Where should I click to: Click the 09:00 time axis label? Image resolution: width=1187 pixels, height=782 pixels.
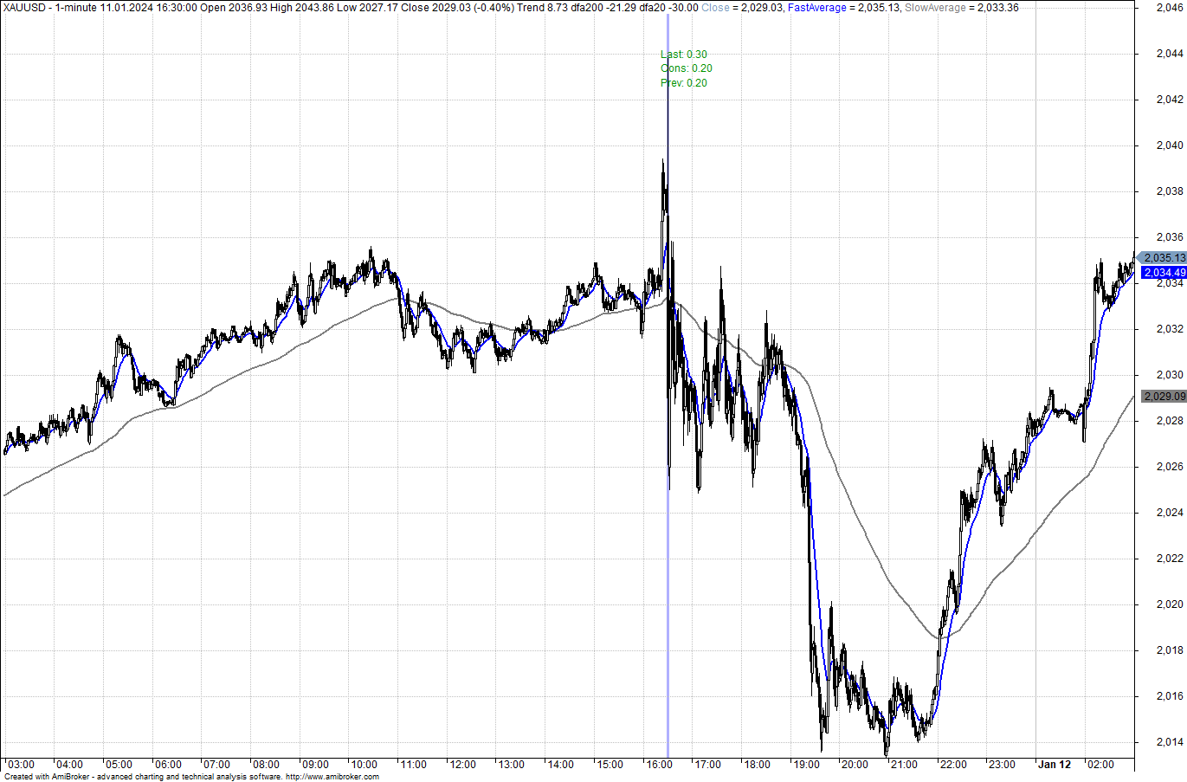[x=315, y=765]
